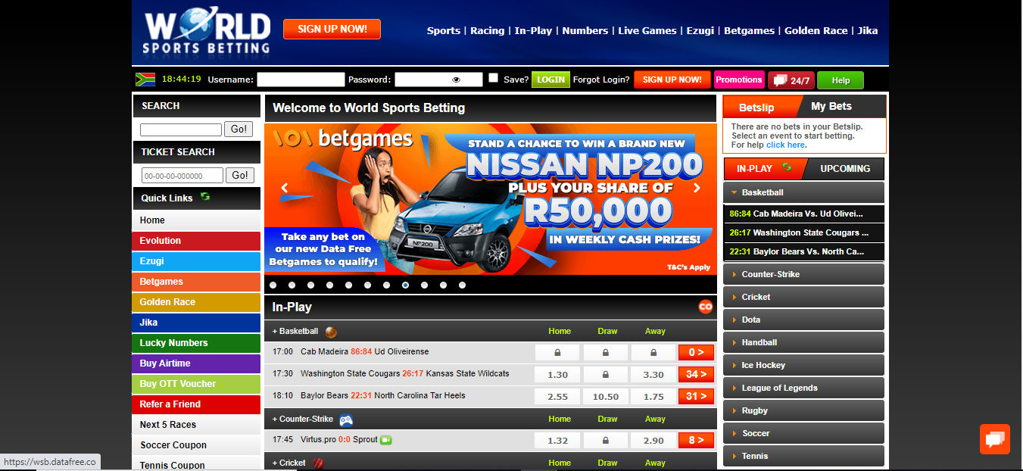Open Refer a Friend quick link
Viewport: 1023px width, 471px height.
(197, 404)
